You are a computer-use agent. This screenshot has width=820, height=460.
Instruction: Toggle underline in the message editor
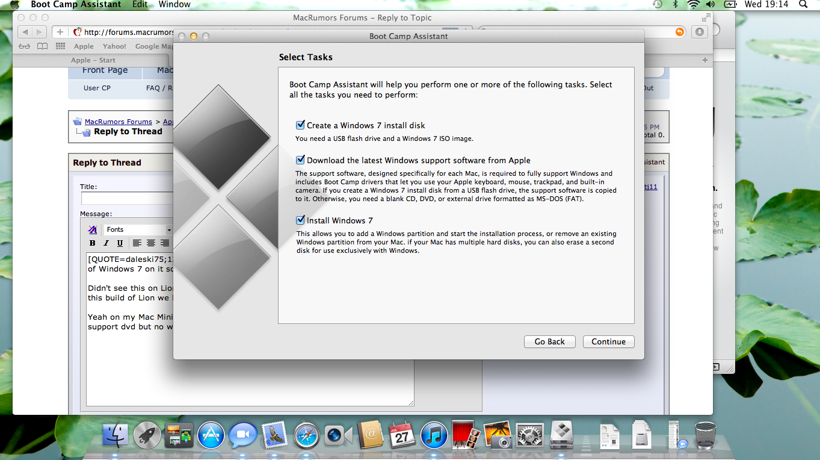(120, 243)
